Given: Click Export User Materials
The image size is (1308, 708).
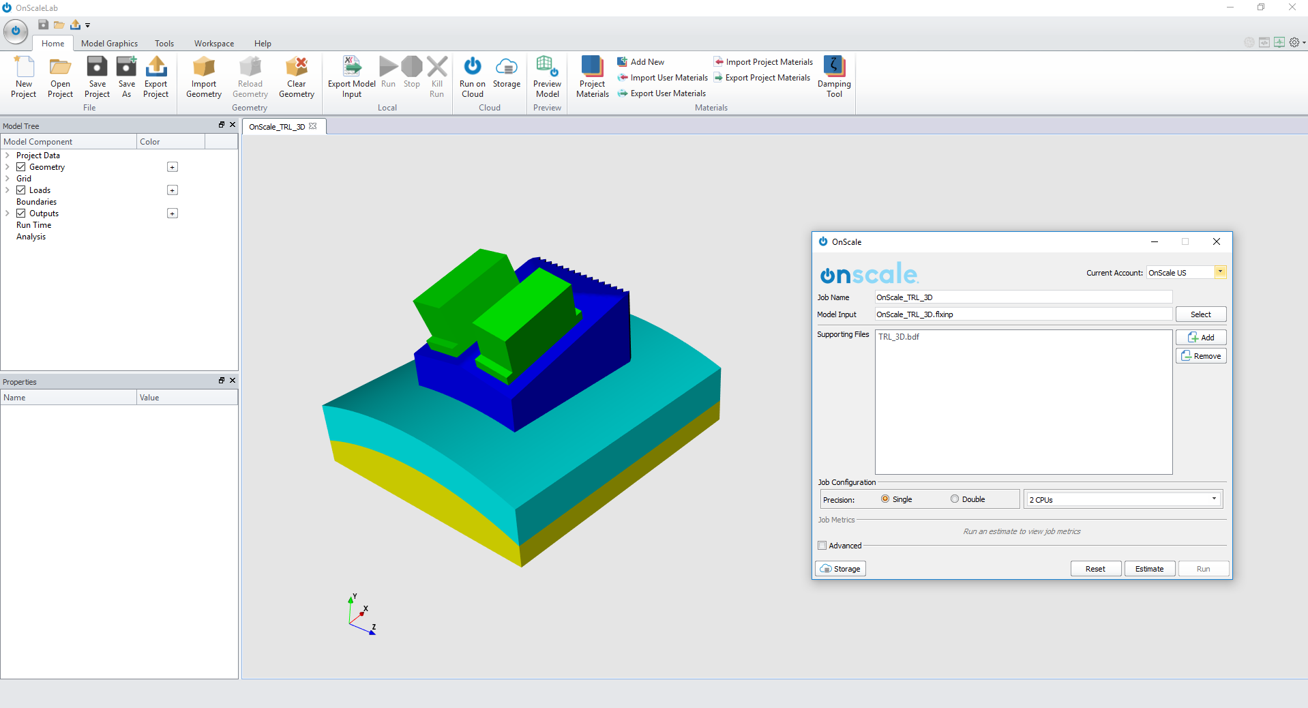Looking at the screenshot, I should tap(662, 93).
